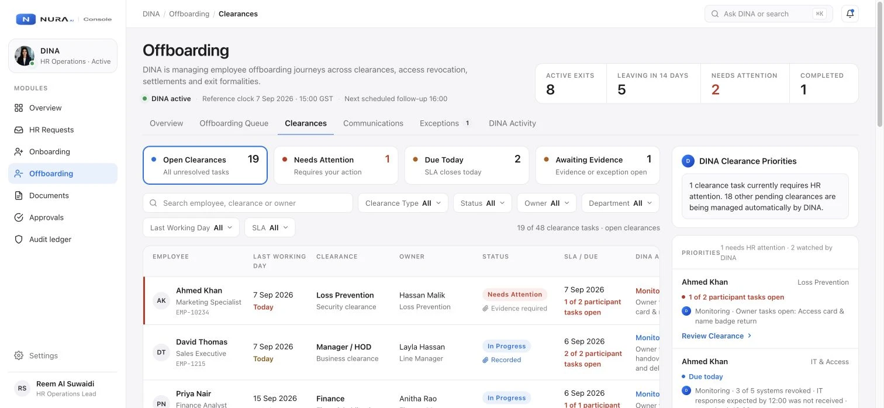Open the DINA Activity tab
884x408 pixels.
tap(512, 123)
